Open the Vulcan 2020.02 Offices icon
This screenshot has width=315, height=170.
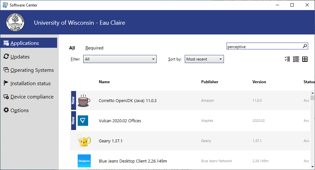point(83,121)
